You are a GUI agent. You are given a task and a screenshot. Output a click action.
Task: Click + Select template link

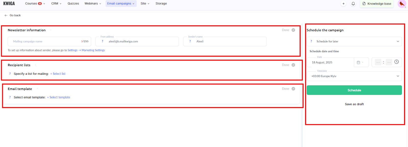[x=59, y=97]
